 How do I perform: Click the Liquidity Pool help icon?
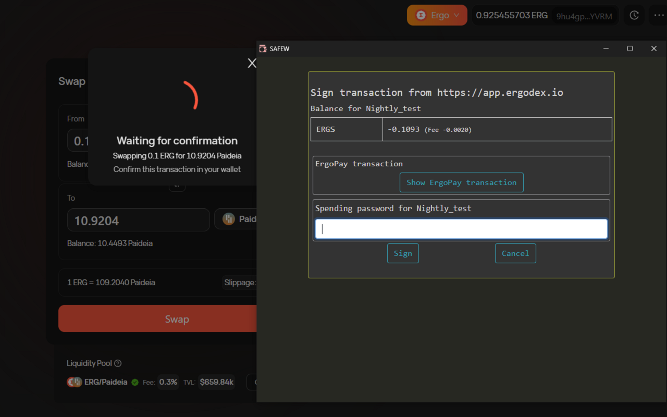click(118, 363)
